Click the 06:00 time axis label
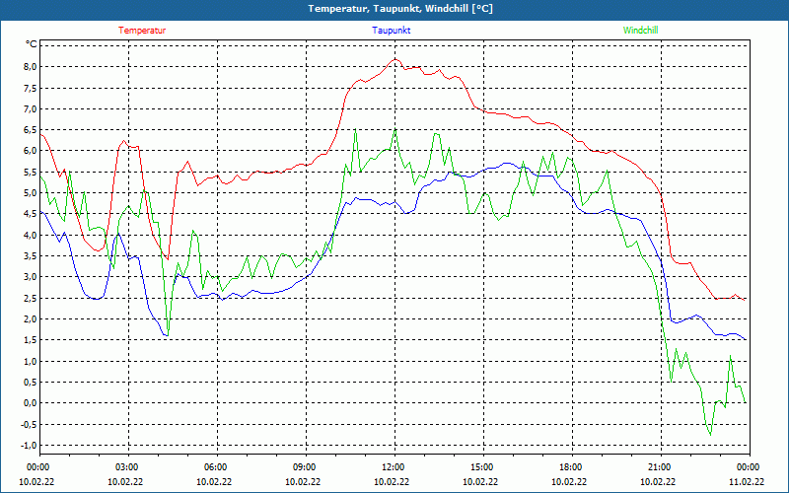Image resolution: width=789 pixels, height=493 pixels. click(217, 467)
